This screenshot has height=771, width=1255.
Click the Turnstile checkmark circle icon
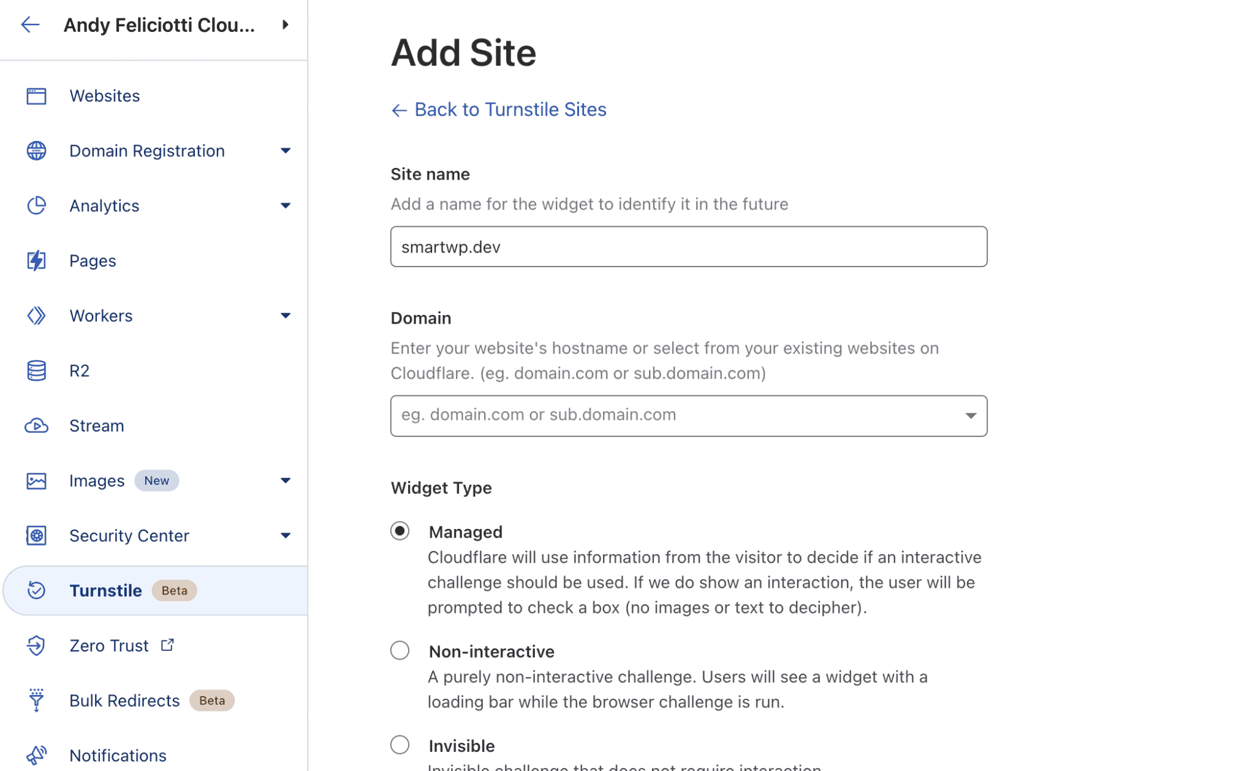[x=37, y=590]
